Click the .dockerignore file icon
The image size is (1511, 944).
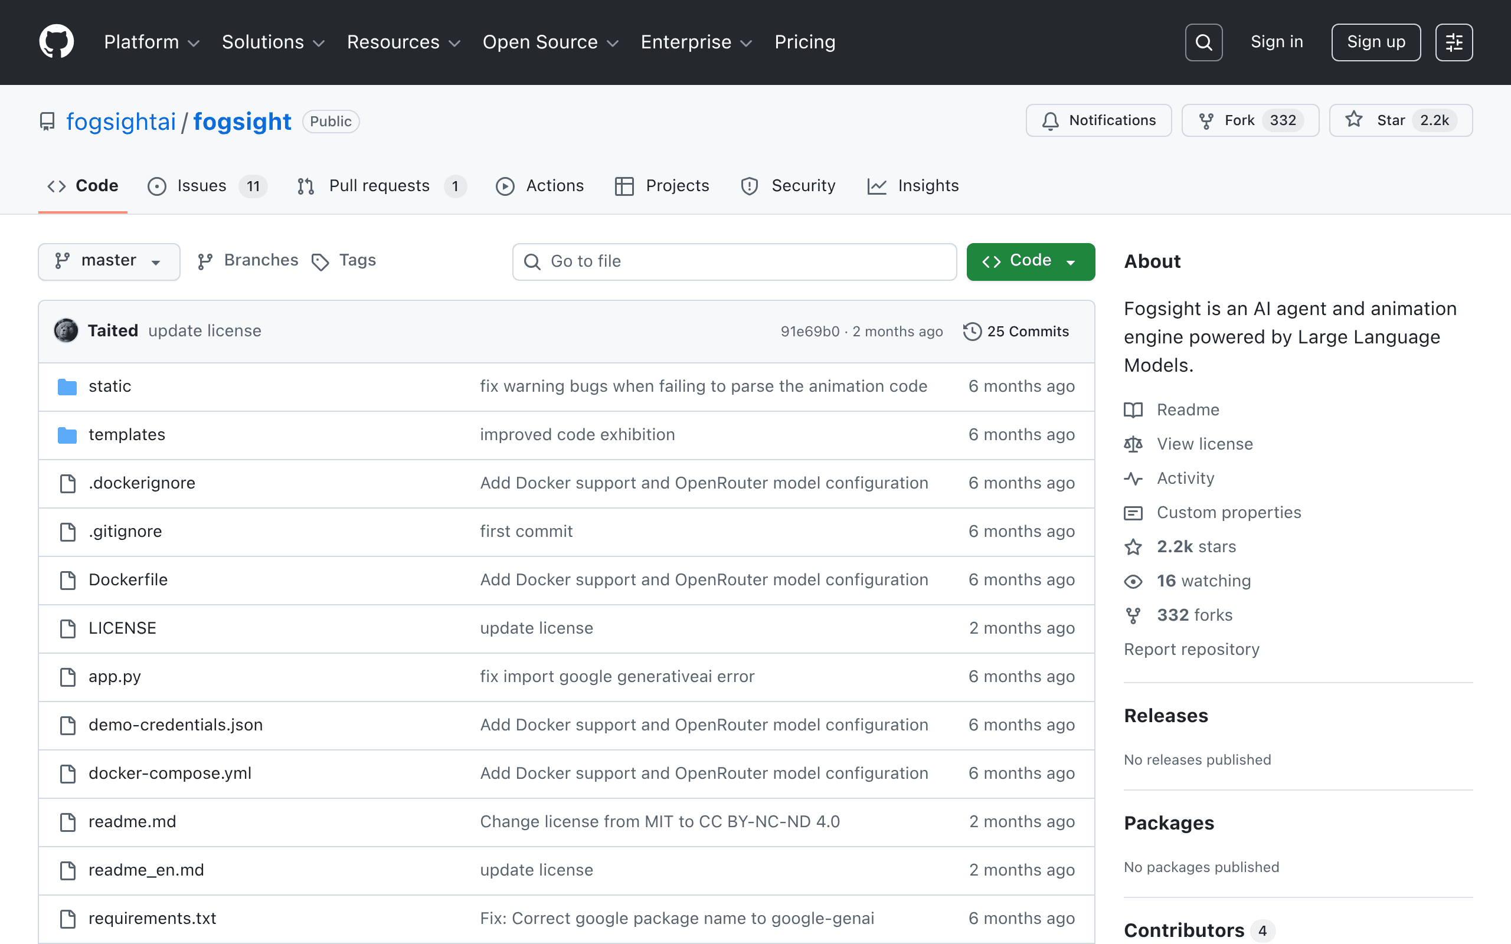(67, 483)
